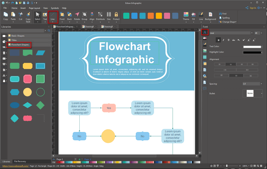Viewport: 267px width, 169px height.
Task: Select Flowchart Shapes library category
Action: point(19,45)
